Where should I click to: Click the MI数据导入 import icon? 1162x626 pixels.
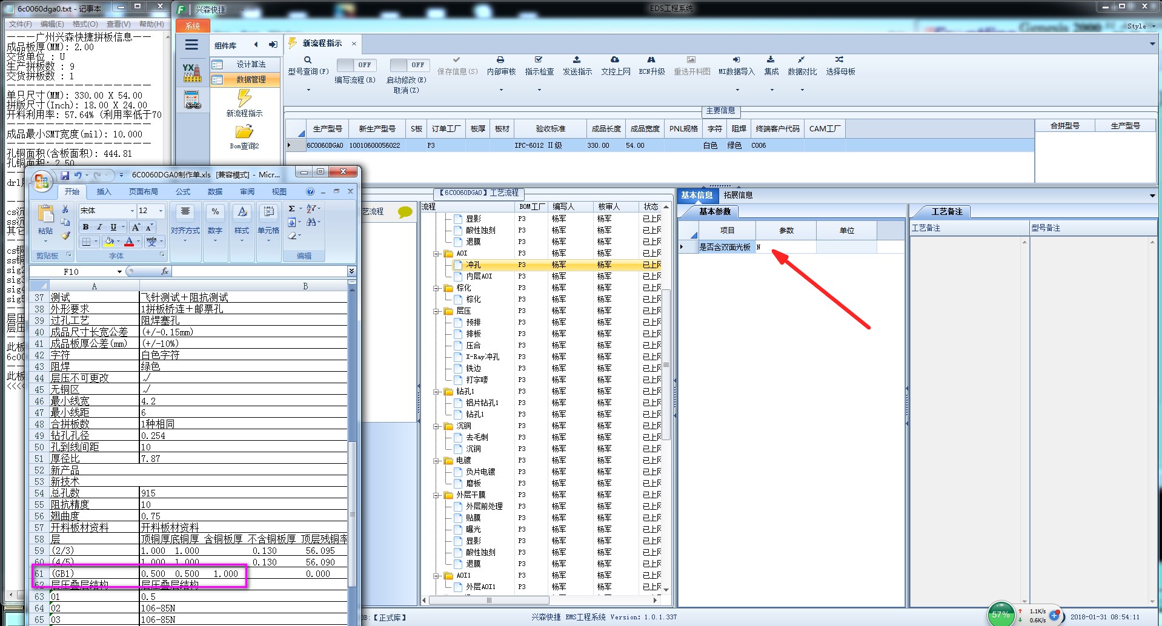tap(736, 60)
